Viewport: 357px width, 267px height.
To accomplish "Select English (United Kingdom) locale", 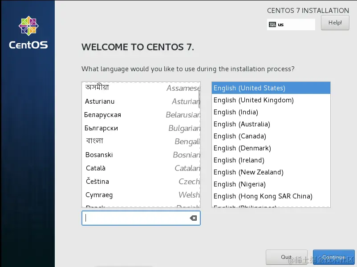I will tap(271, 100).
